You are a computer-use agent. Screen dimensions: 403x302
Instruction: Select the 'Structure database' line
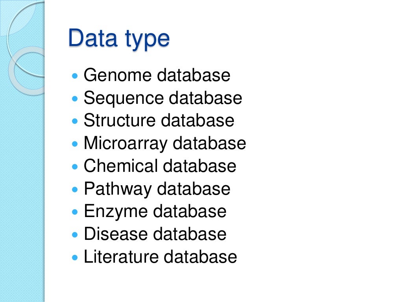pyautogui.click(x=159, y=120)
